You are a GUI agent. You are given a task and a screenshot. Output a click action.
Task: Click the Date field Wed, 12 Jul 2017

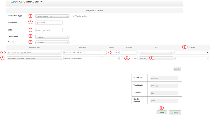[49, 30]
